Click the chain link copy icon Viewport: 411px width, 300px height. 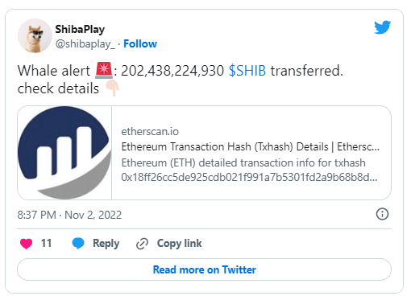point(142,244)
